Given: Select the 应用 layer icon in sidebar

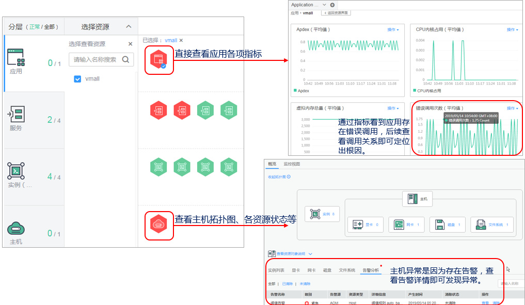Looking at the screenshot, I should [16, 57].
